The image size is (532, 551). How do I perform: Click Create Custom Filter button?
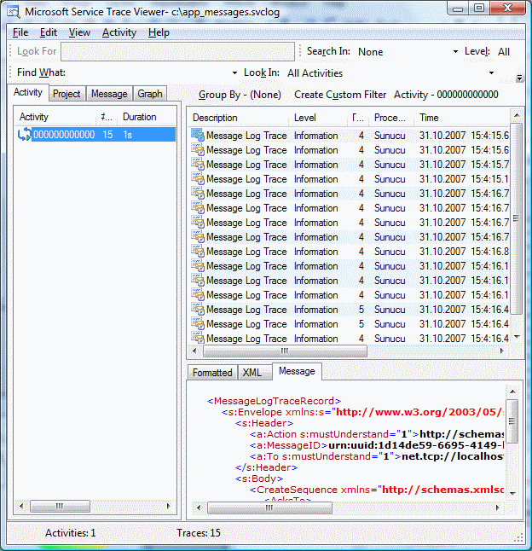click(340, 95)
